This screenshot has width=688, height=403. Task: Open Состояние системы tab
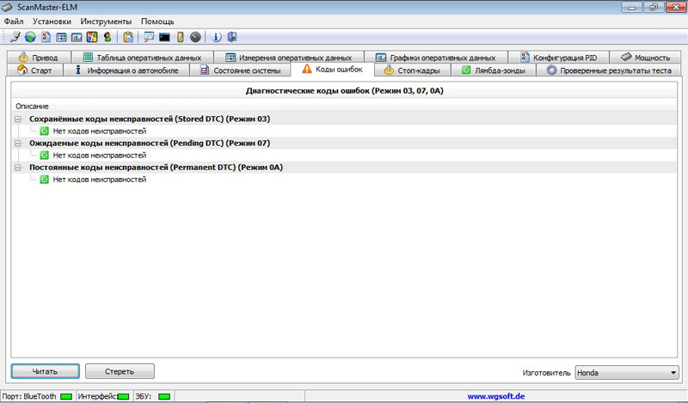pyautogui.click(x=241, y=70)
